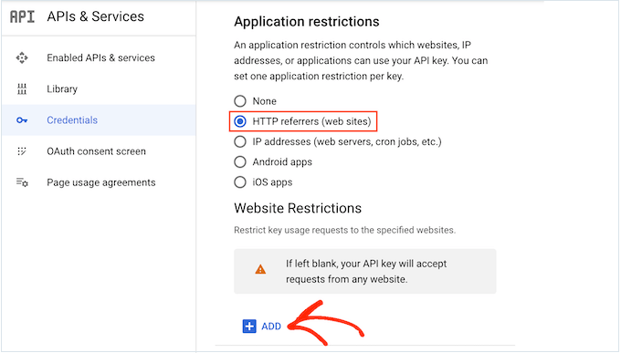Screen dimensions: 621x353
Task: Click the orange warning triangle icon
Action: [x=260, y=270]
